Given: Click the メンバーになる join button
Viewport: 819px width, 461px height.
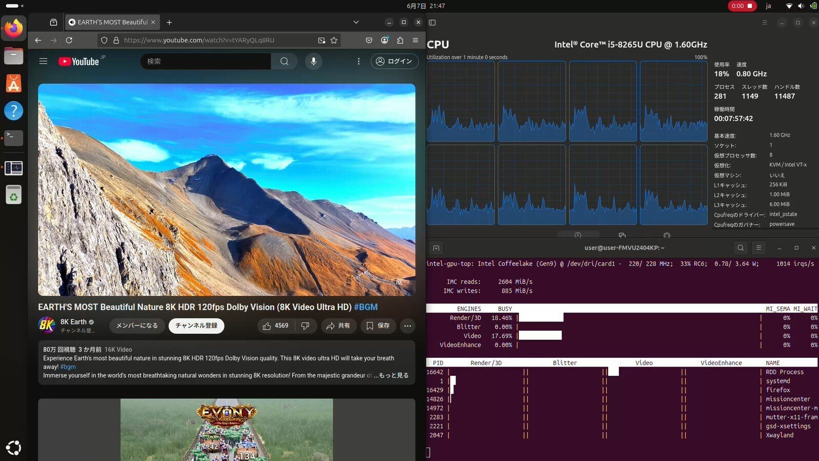Looking at the screenshot, I should 137,325.
